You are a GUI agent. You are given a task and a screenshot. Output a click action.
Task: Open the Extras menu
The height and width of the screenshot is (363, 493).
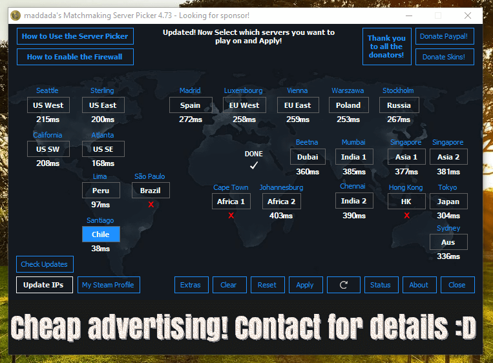(191, 285)
